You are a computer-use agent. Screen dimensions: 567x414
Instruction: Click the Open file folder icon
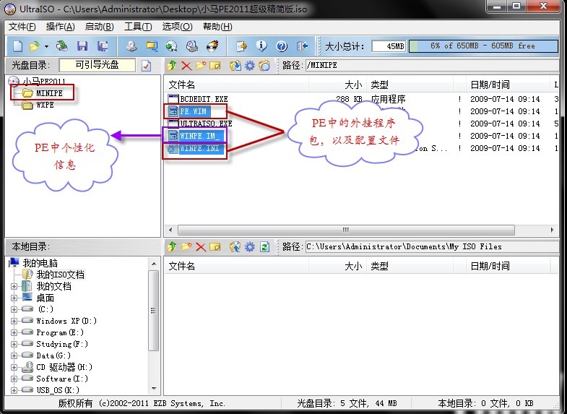coord(35,46)
